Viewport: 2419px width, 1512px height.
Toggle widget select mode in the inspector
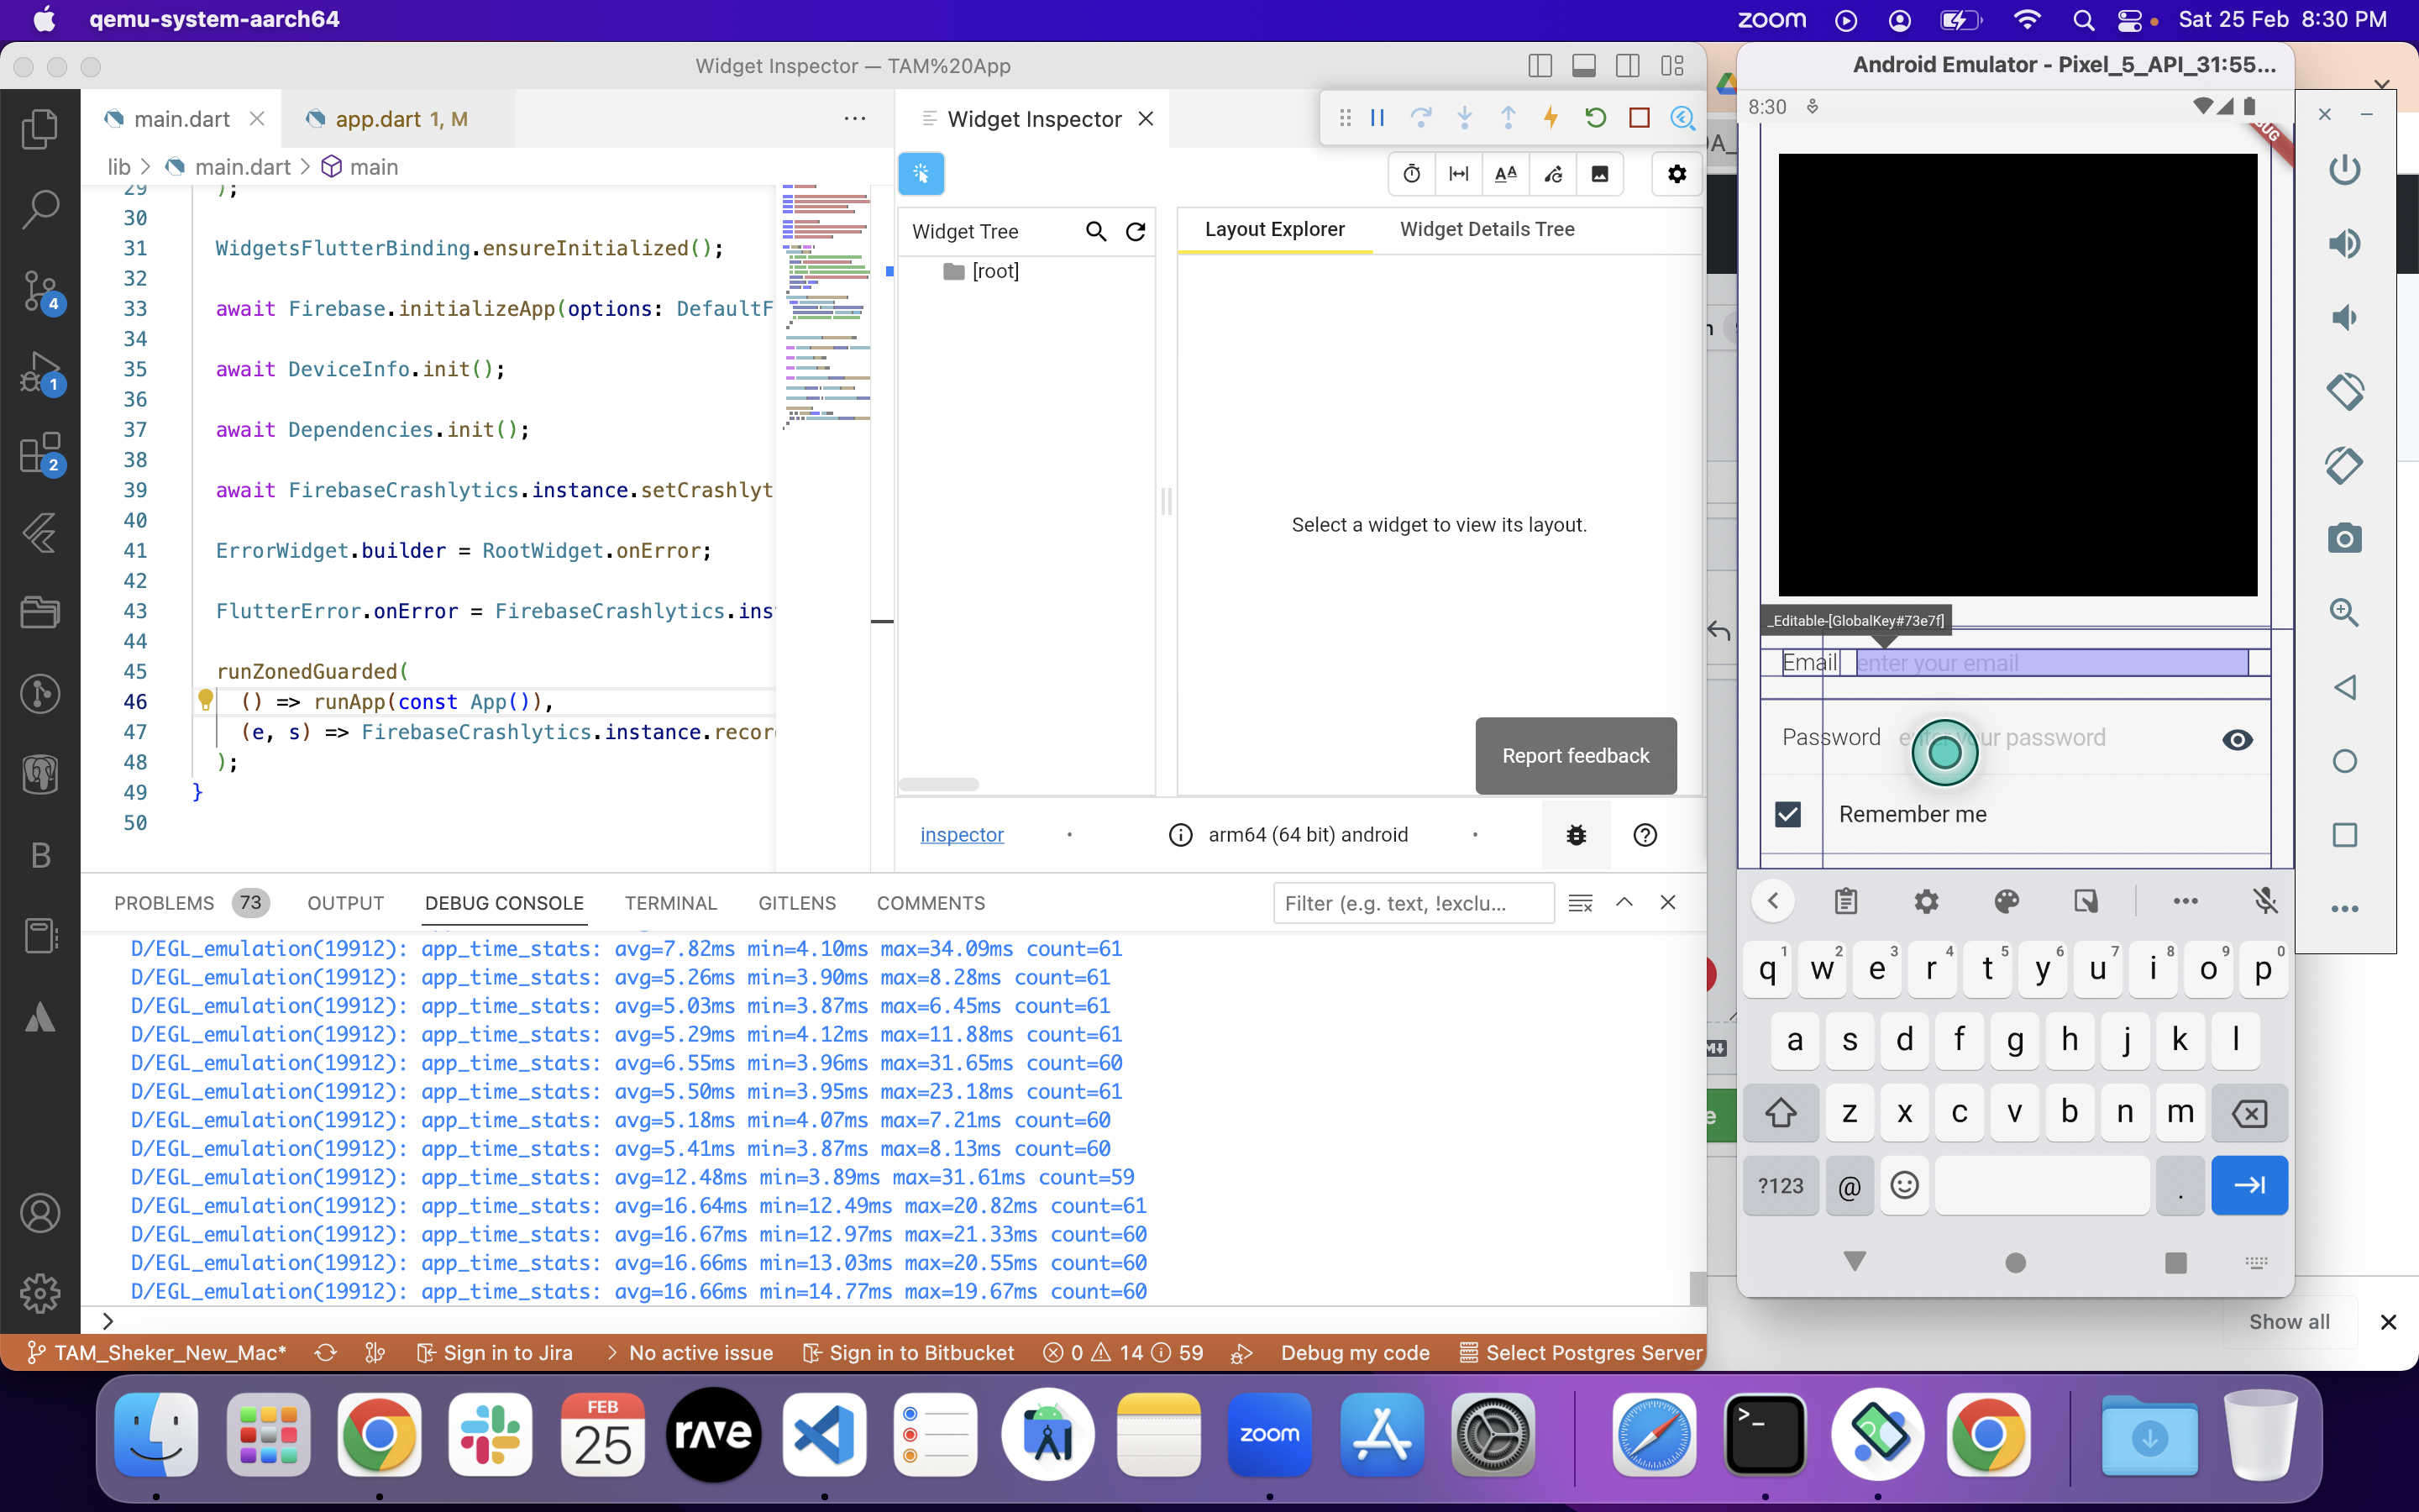pos(921,173)
